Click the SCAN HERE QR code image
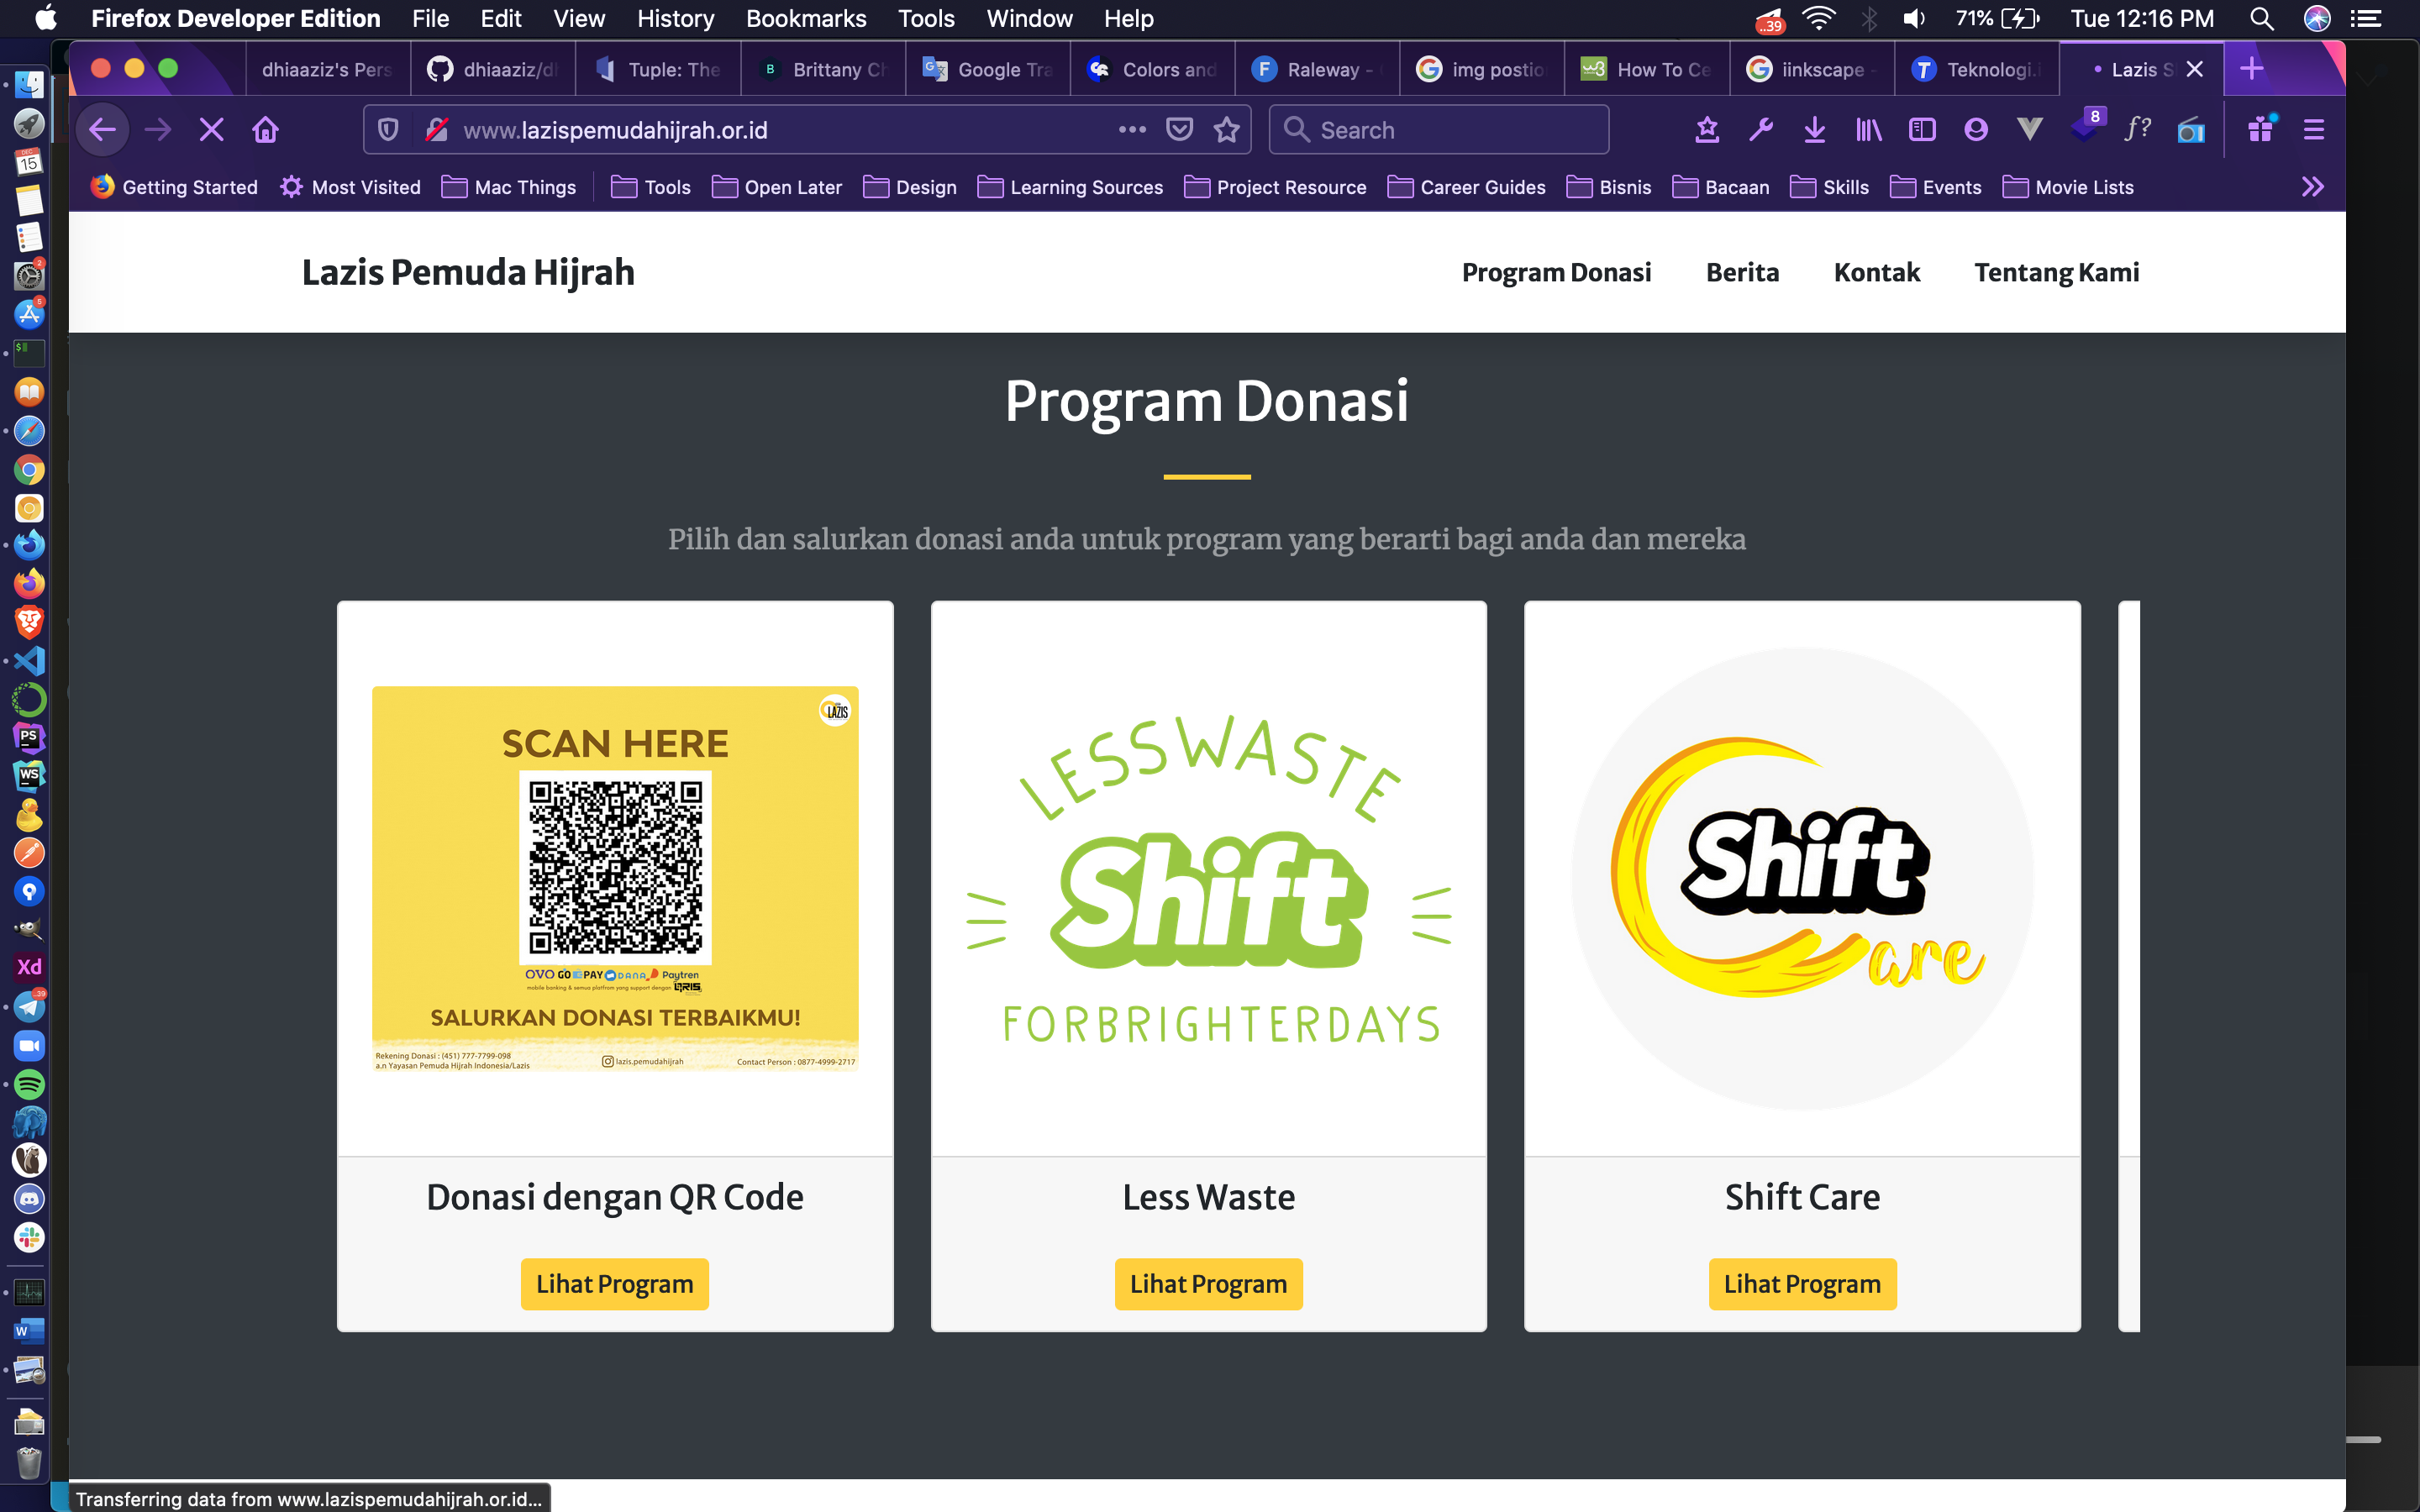 coord(615,878)
